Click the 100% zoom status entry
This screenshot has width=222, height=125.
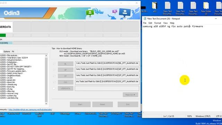point(189,116)
